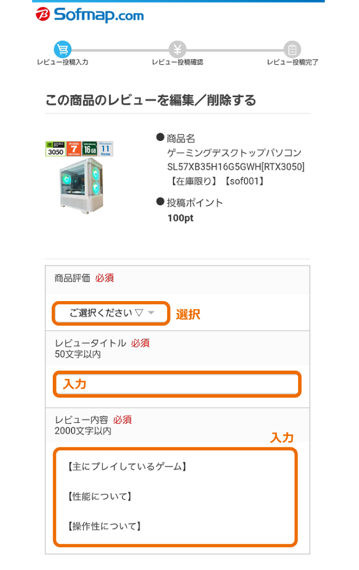359x570 pixels.
Task: Click the レビュー投稿入力 step label
Action: coord(63,63)
